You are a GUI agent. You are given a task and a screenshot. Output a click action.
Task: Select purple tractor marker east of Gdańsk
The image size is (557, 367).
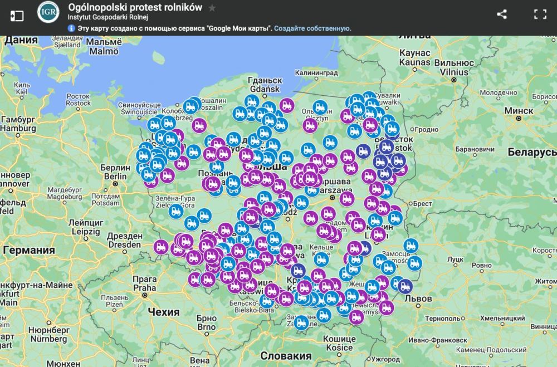[287, 105]
